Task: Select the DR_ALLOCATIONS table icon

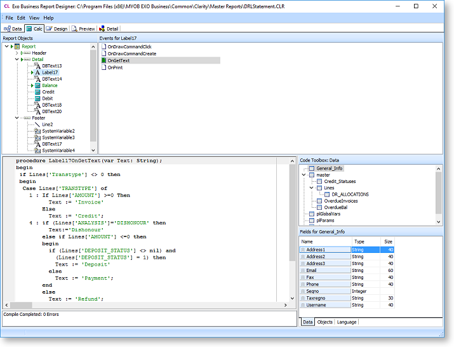Action: (x=326, y=194)
